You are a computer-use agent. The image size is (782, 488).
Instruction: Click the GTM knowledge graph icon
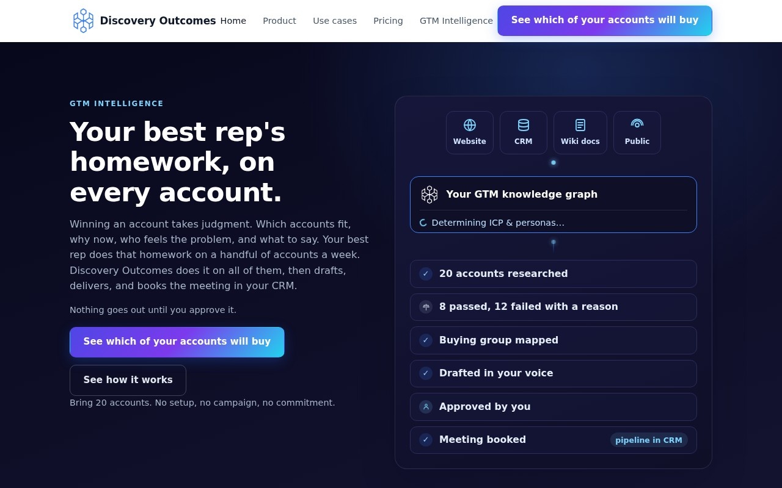tap(429, 195)
